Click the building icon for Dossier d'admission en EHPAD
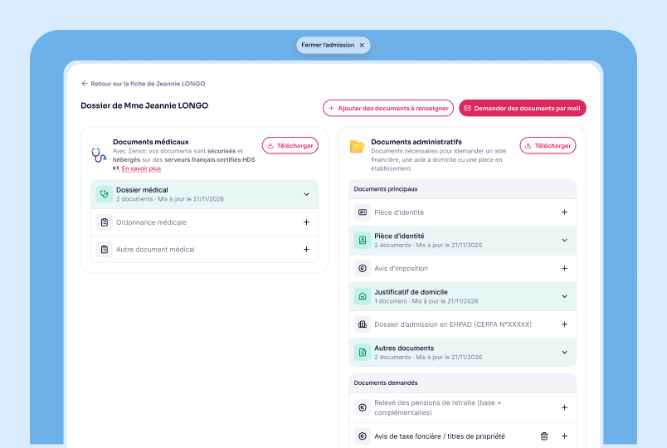667x448 pixels. [x=363, y=324]
